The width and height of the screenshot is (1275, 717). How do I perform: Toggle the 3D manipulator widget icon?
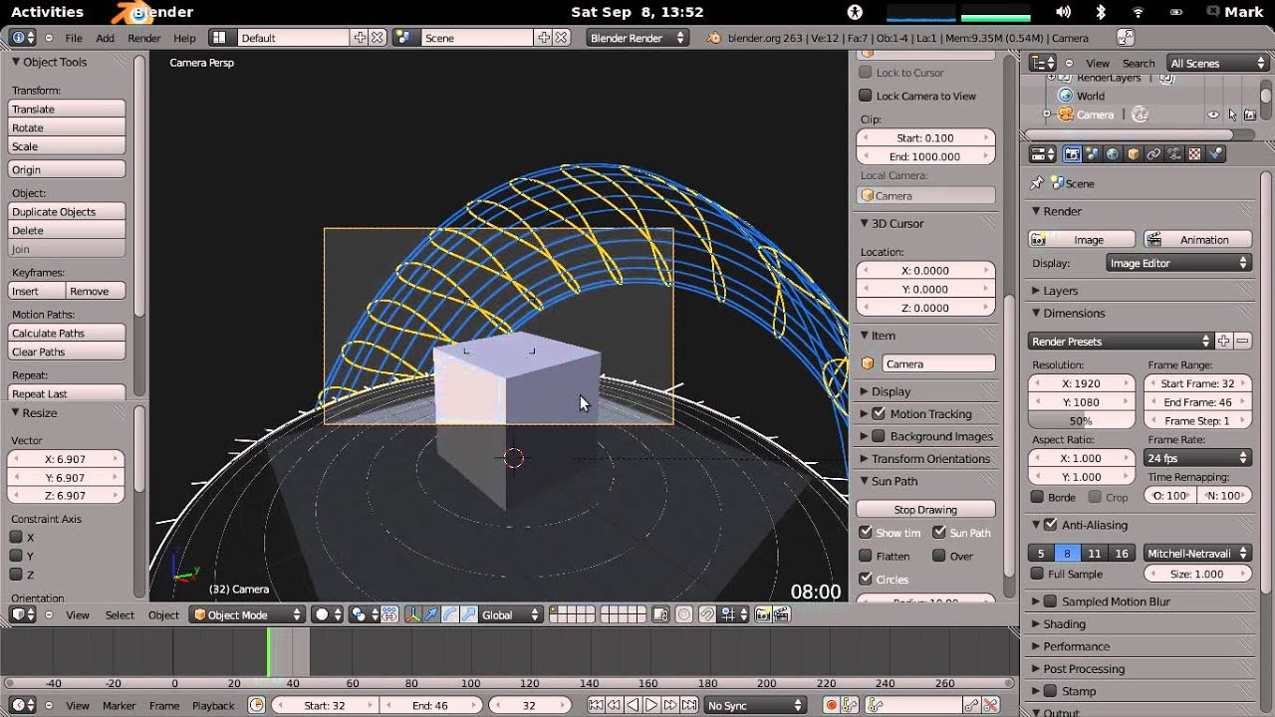[413, 614]
